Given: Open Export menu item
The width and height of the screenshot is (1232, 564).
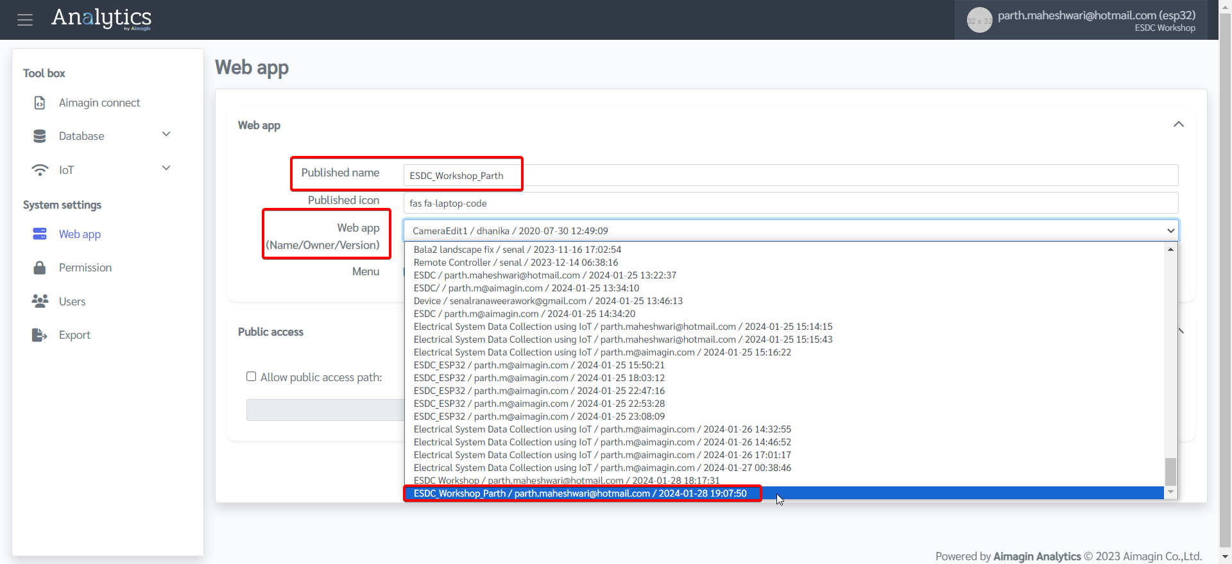Looking at the screenshot, I should [x=74, y=335].
